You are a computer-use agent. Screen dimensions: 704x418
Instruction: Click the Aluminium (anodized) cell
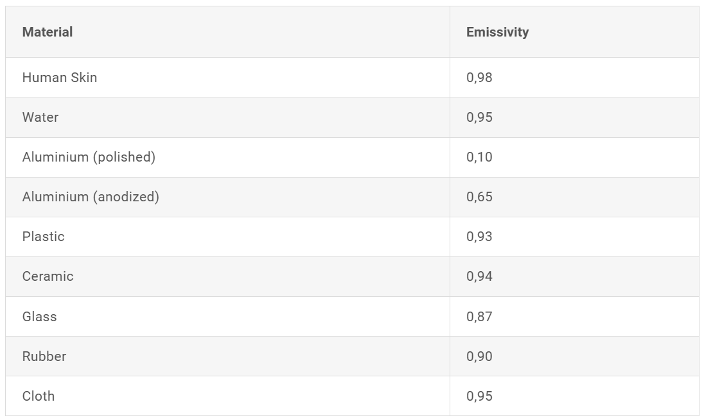[x=227, y=197]
